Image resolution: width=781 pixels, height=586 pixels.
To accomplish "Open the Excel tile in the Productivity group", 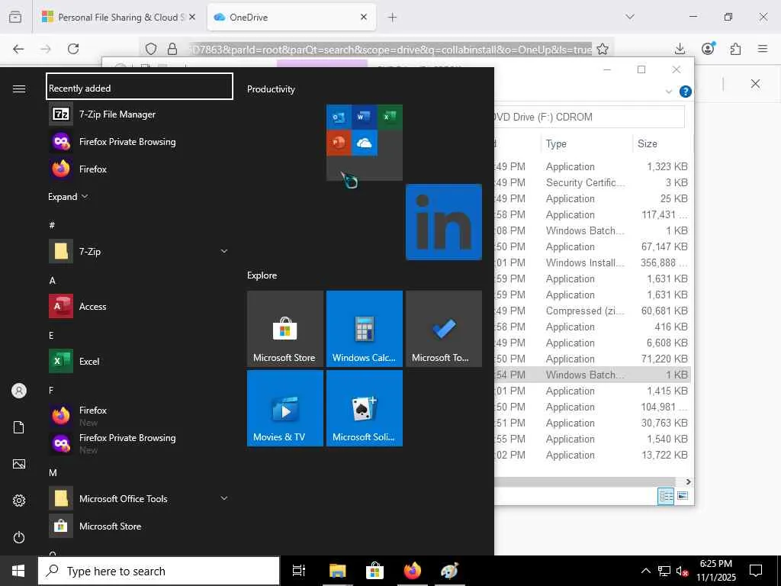I will [x=390, y=117].
